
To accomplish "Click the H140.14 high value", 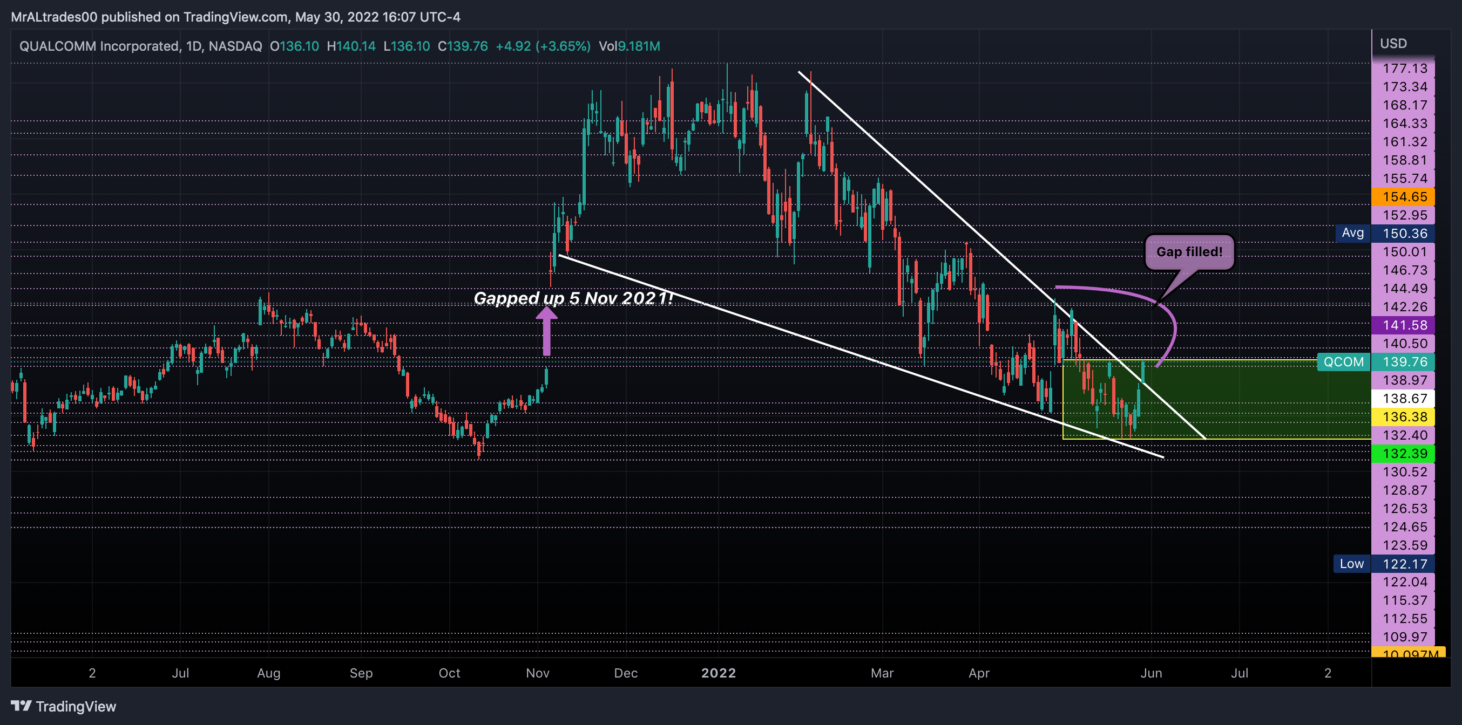I will [351, 46].
